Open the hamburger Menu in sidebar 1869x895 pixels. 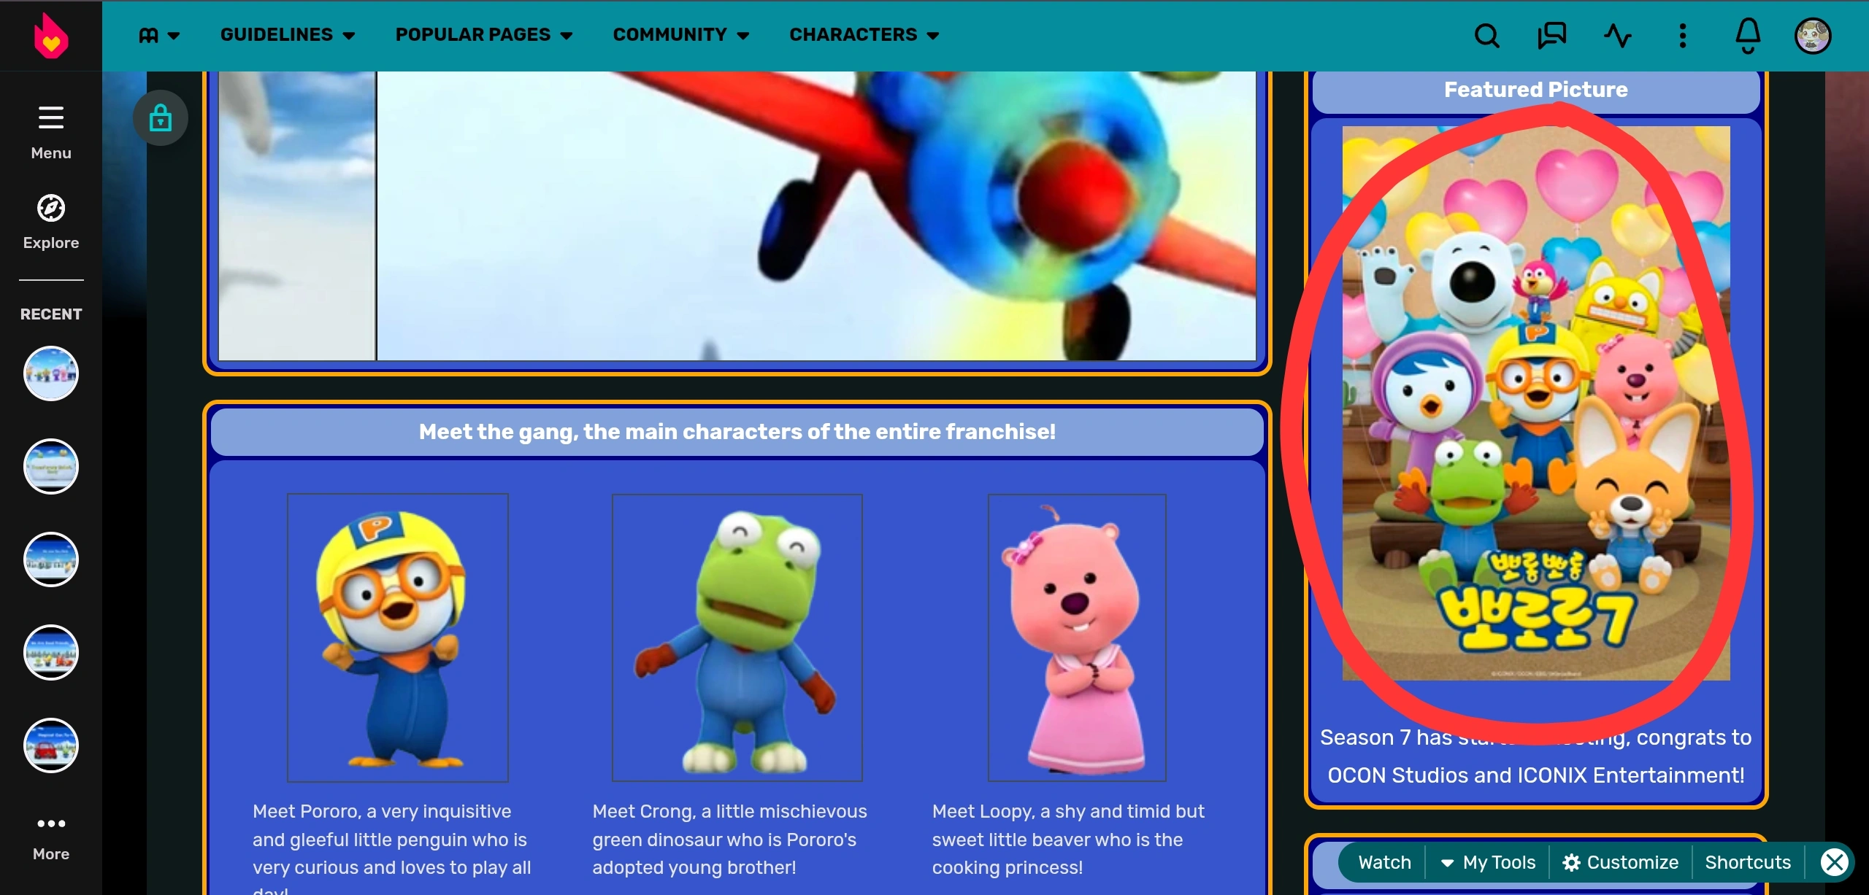click(50, 118)
